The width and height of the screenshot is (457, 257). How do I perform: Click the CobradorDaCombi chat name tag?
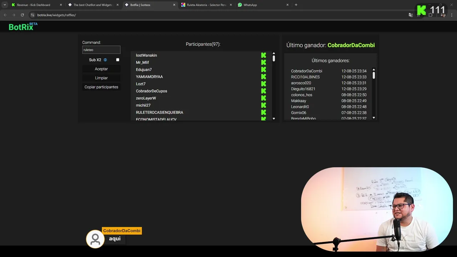pyautogui.click(x=122, y=231)
